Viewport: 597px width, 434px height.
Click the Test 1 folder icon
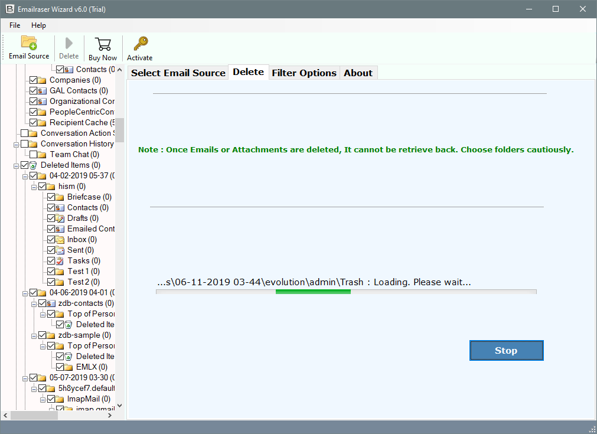click(x=60, y=272)
